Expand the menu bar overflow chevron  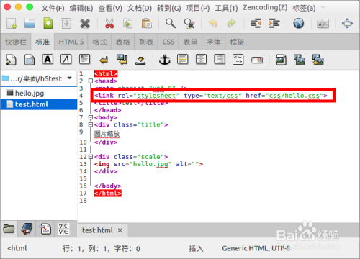click(323, 7)
